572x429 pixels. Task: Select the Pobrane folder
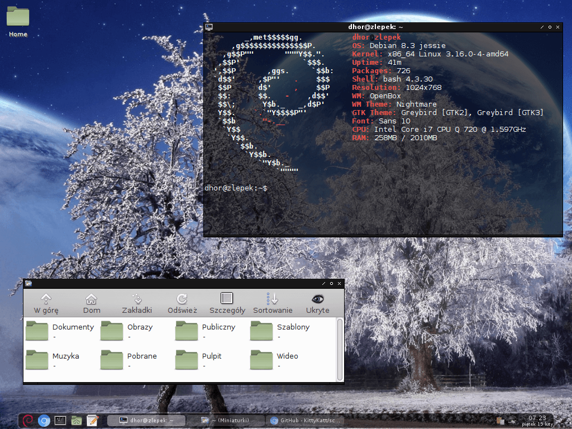(129, 360)
